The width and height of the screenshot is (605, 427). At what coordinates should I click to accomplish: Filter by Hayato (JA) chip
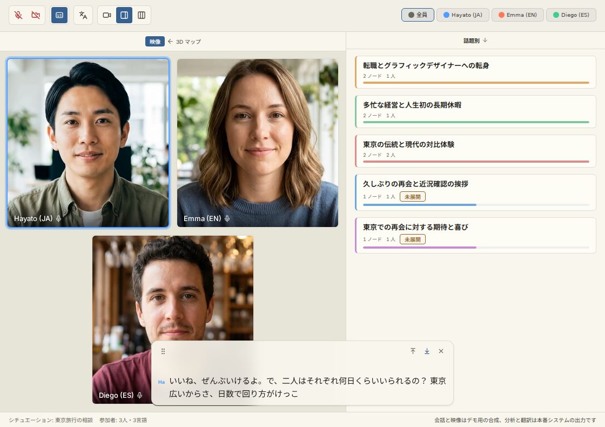pyautogui.click(x=462, y=15)
